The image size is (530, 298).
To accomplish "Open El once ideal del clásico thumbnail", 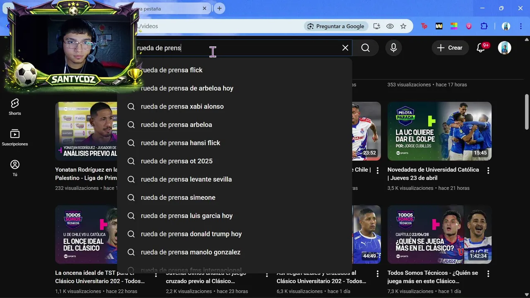I will [86, 235].
